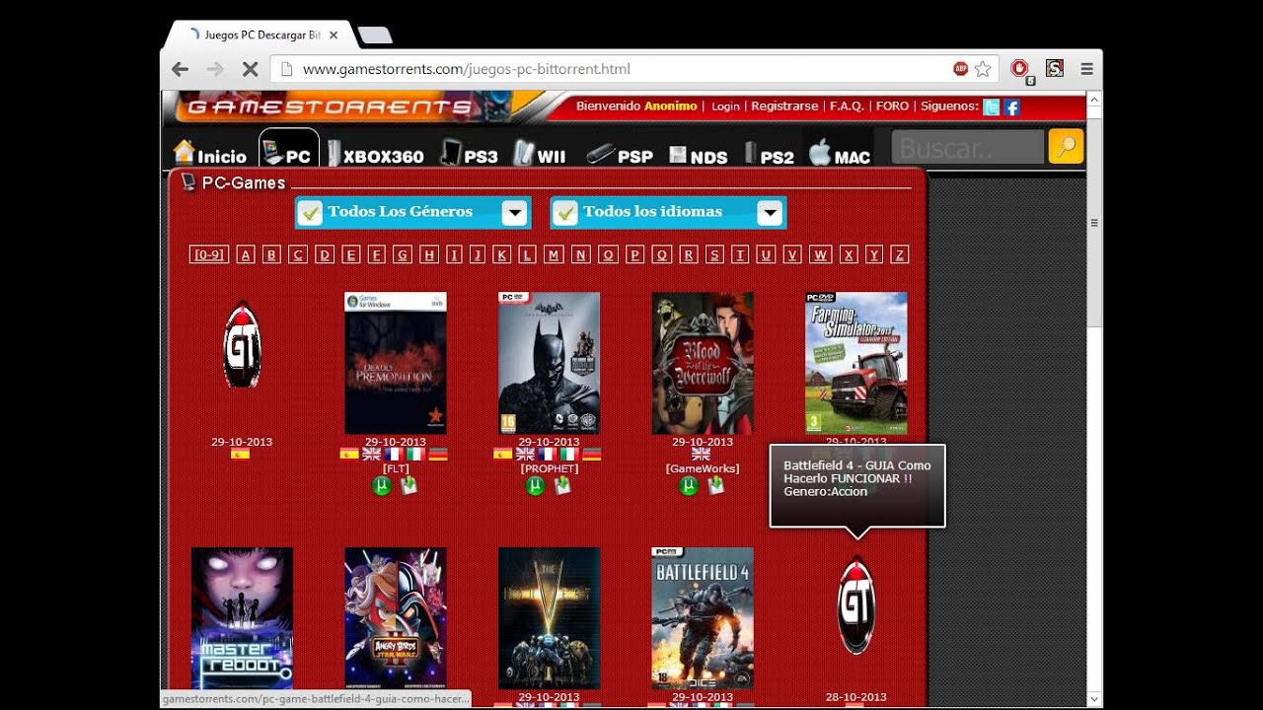Open the Twitter icon next to Siguenos
This screenshot has height=710, width=1263.
(x=992, y=106)
